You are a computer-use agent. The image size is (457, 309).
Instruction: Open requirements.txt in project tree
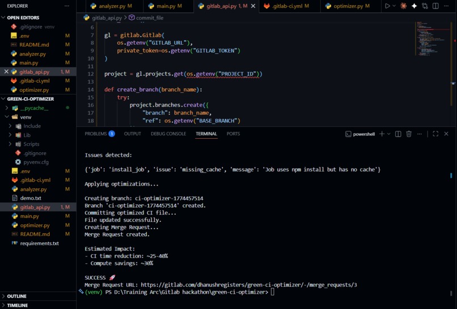39,243
